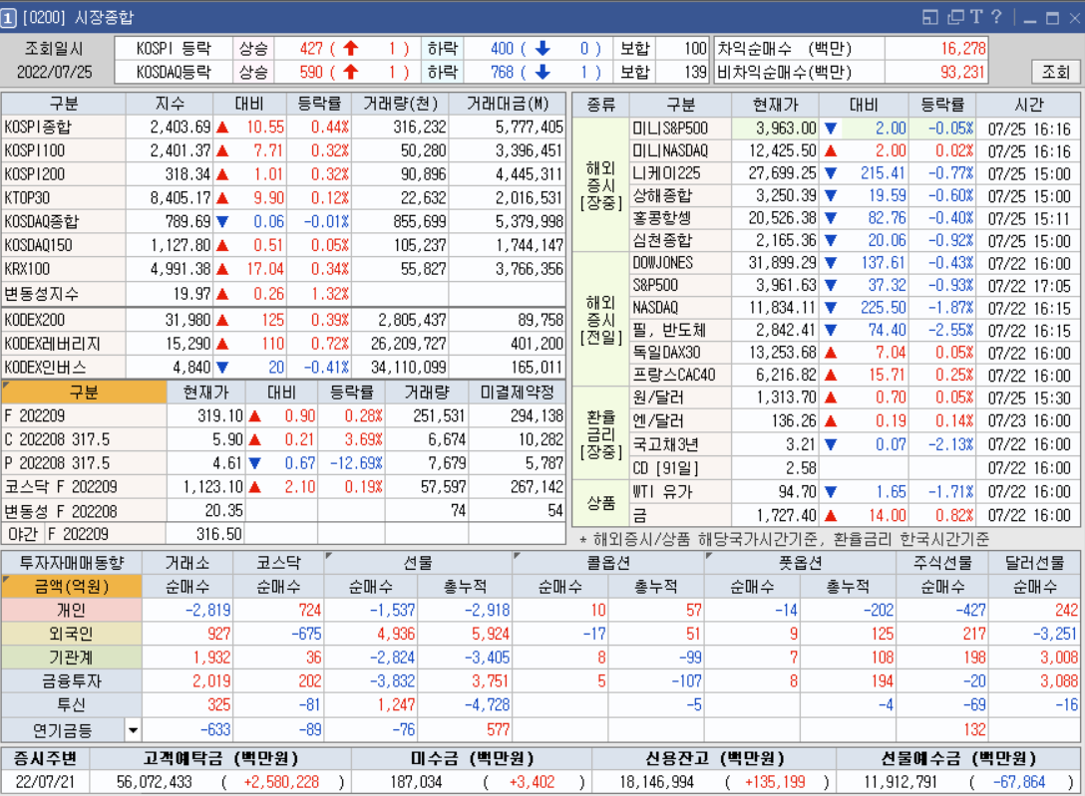Select the KOSPI200 row label

(63, 174)
